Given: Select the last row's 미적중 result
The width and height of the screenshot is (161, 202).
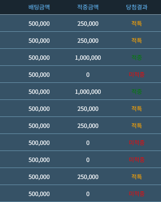Looking at the screenshot, I should [137, 194].
